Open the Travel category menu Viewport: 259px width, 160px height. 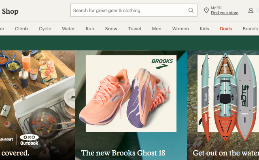(x=134, y=29)
